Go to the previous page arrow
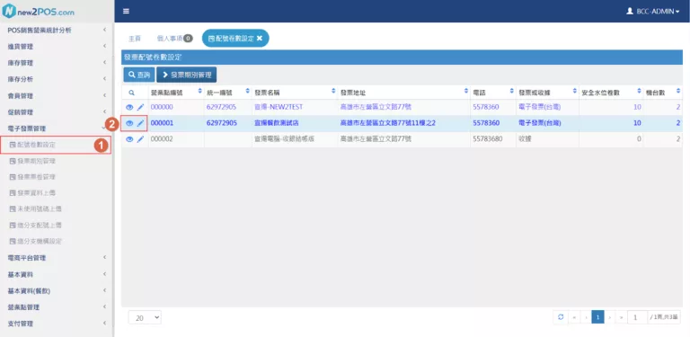Screen dimensions: 690x337 (x=586, y=316)
